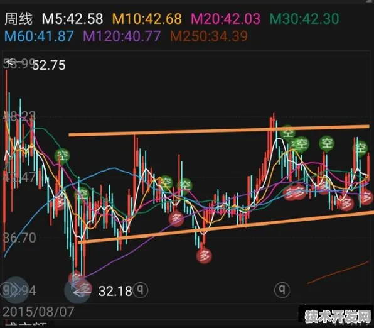374x328 pixels.
Task: Click the left q marker near 32.18
Action: click(141, 290)
